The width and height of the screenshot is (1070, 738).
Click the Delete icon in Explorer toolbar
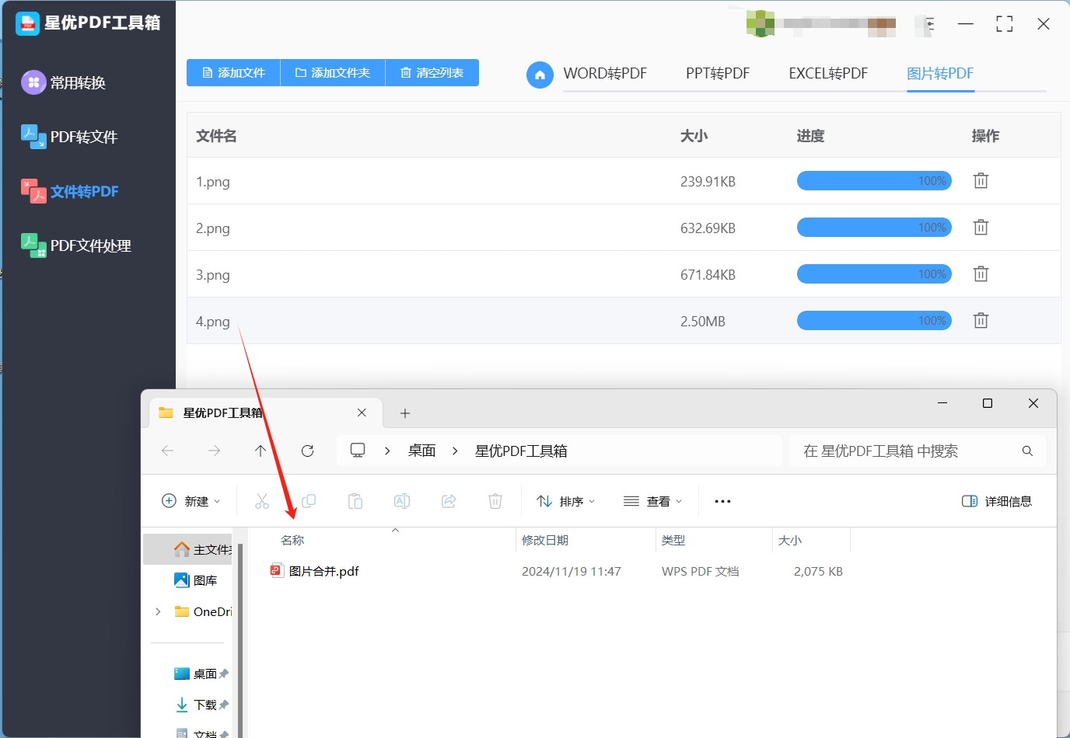495,501
